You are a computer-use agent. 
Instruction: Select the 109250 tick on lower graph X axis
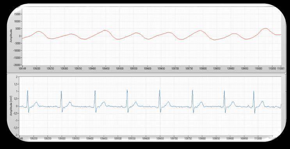click(48, 138)
